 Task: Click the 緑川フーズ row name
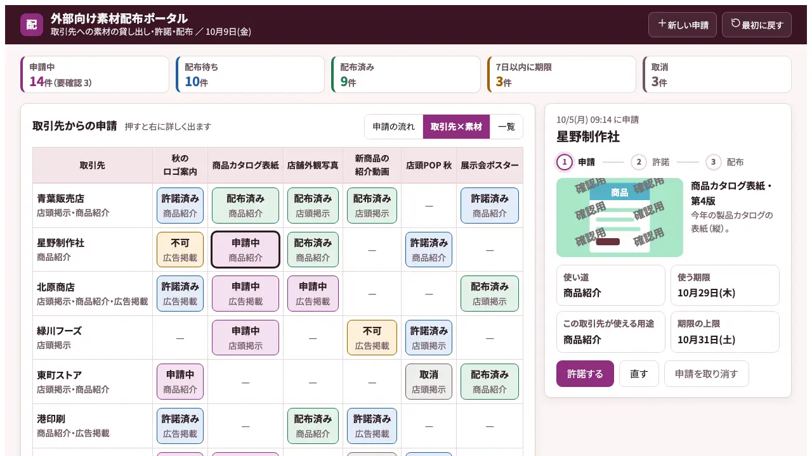[59, 331]
